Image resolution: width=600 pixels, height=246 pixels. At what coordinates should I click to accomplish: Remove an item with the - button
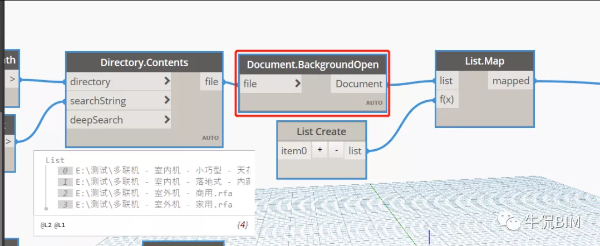point(336,150)
